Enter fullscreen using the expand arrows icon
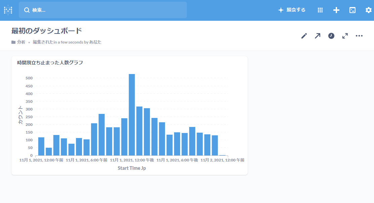374x203 pixels. tap(345, 36)
